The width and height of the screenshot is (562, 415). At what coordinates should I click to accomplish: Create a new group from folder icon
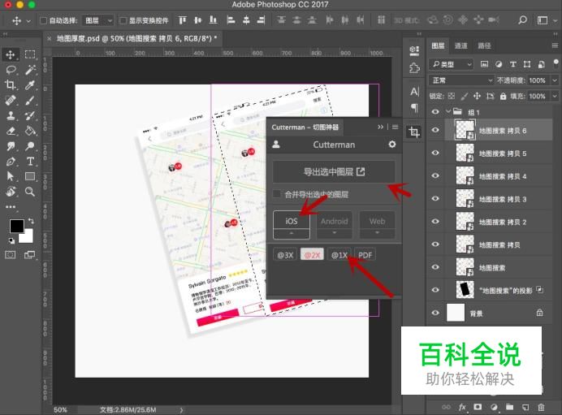tap(510, 407)
